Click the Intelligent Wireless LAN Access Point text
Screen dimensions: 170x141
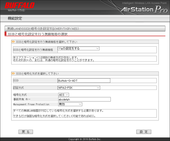point(144,3)
